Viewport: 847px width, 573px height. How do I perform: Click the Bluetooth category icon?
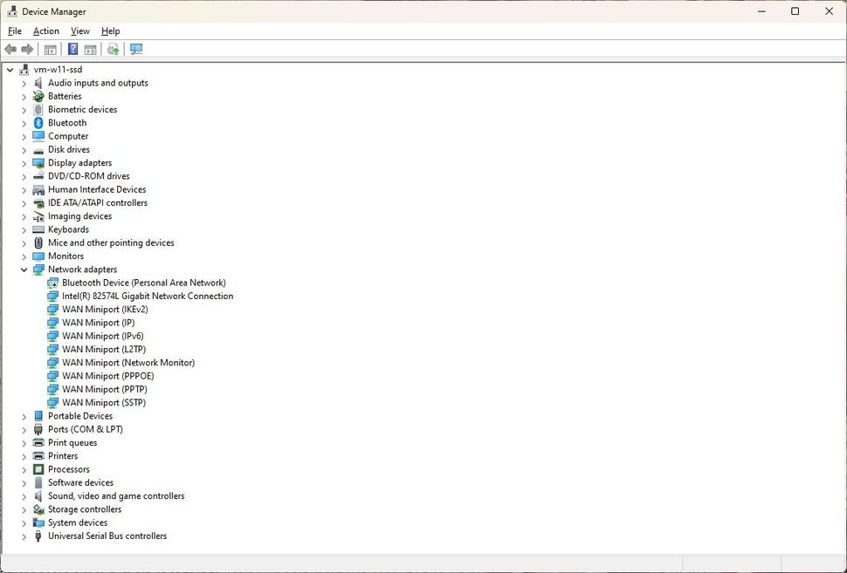[38, 123]
